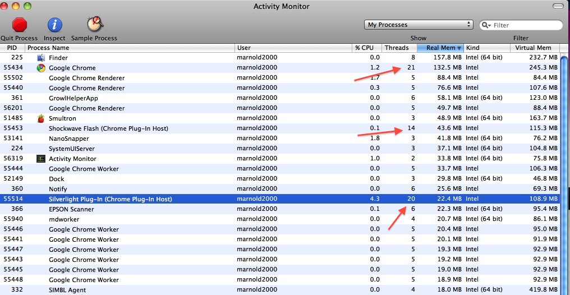The height and width of the screenshot is (295, 570).
Task: Select Google Chrome Worker with PID 55444
Action: (280, 169)
